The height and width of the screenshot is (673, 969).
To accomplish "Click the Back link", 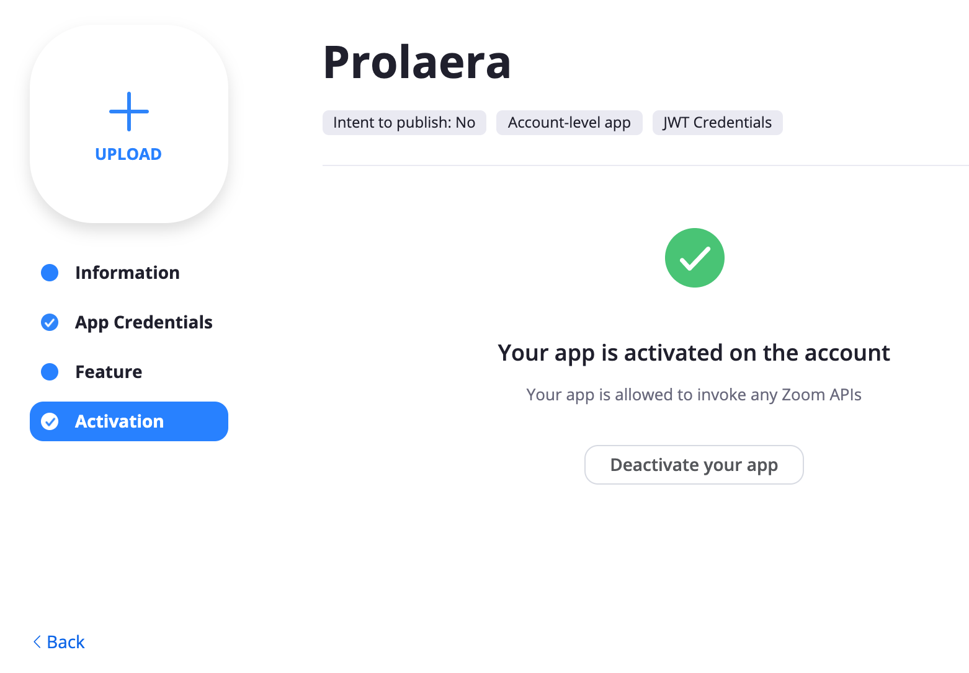I will [59, 642].
